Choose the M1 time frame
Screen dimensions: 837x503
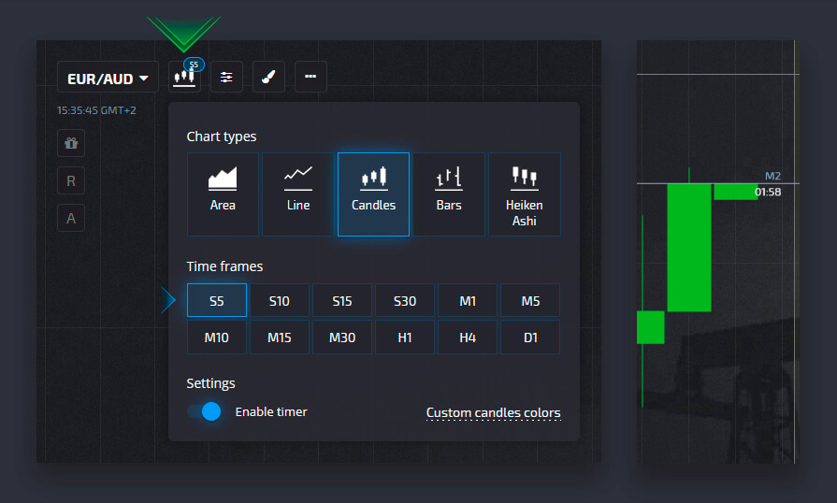click(468, 301)
